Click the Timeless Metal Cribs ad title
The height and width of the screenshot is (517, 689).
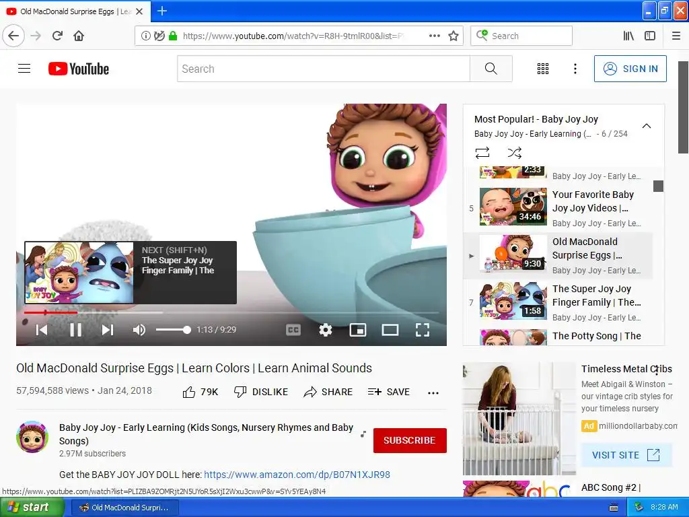point(626,369)
